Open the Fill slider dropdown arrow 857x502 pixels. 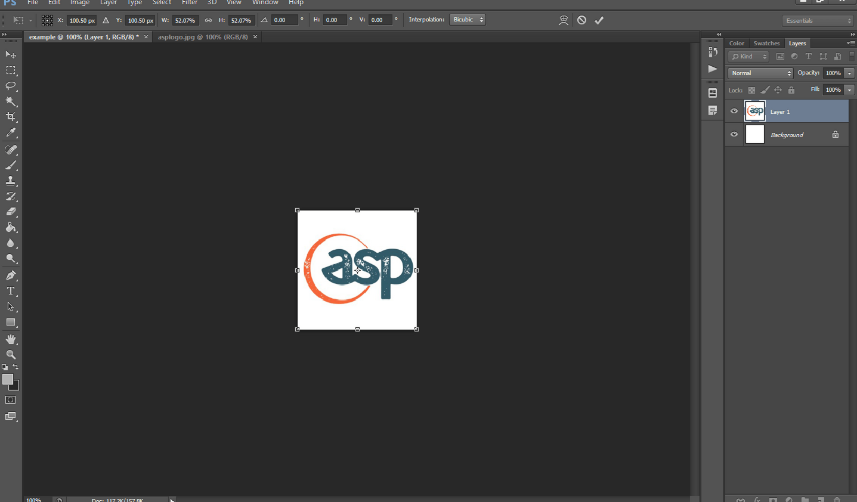(850, 90)
